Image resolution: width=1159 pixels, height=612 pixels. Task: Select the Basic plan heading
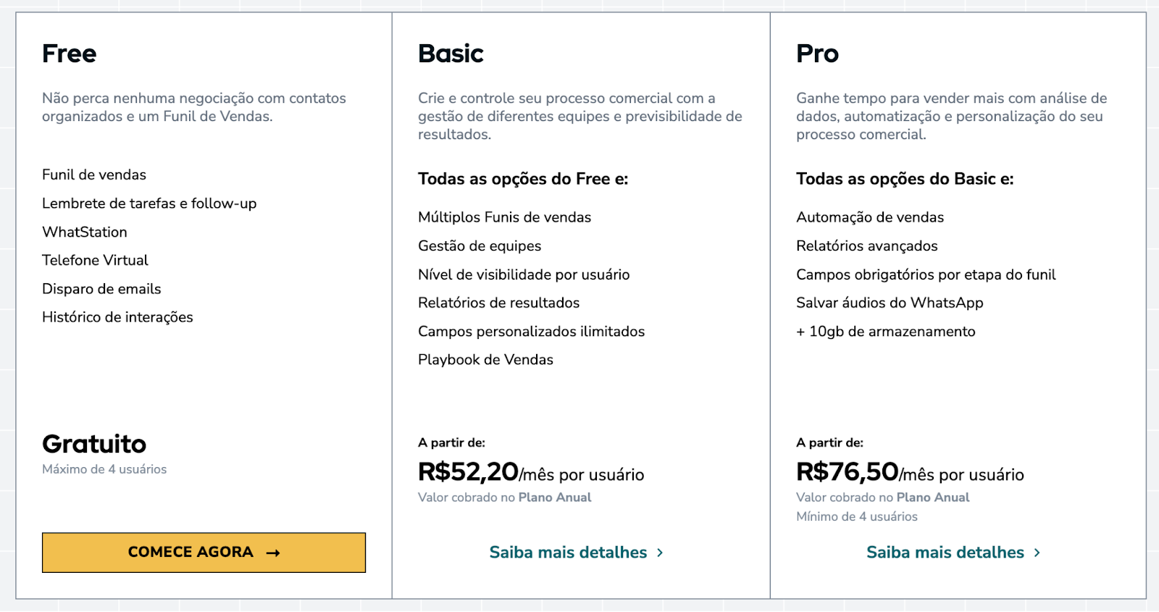pyautogui.click(x=451, y=54)
